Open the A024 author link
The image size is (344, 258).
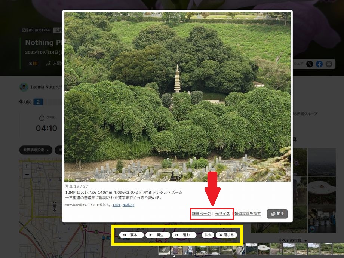coord(116,205)
